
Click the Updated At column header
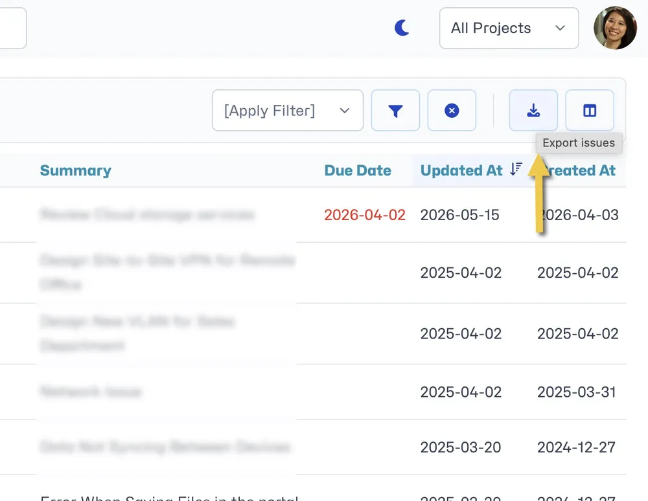pos(461,170)
